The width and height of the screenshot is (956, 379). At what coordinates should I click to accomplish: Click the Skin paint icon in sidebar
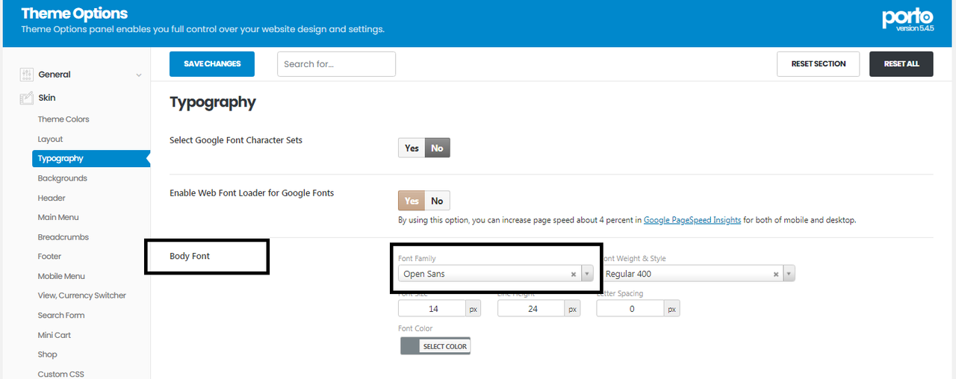pos(27,98)
